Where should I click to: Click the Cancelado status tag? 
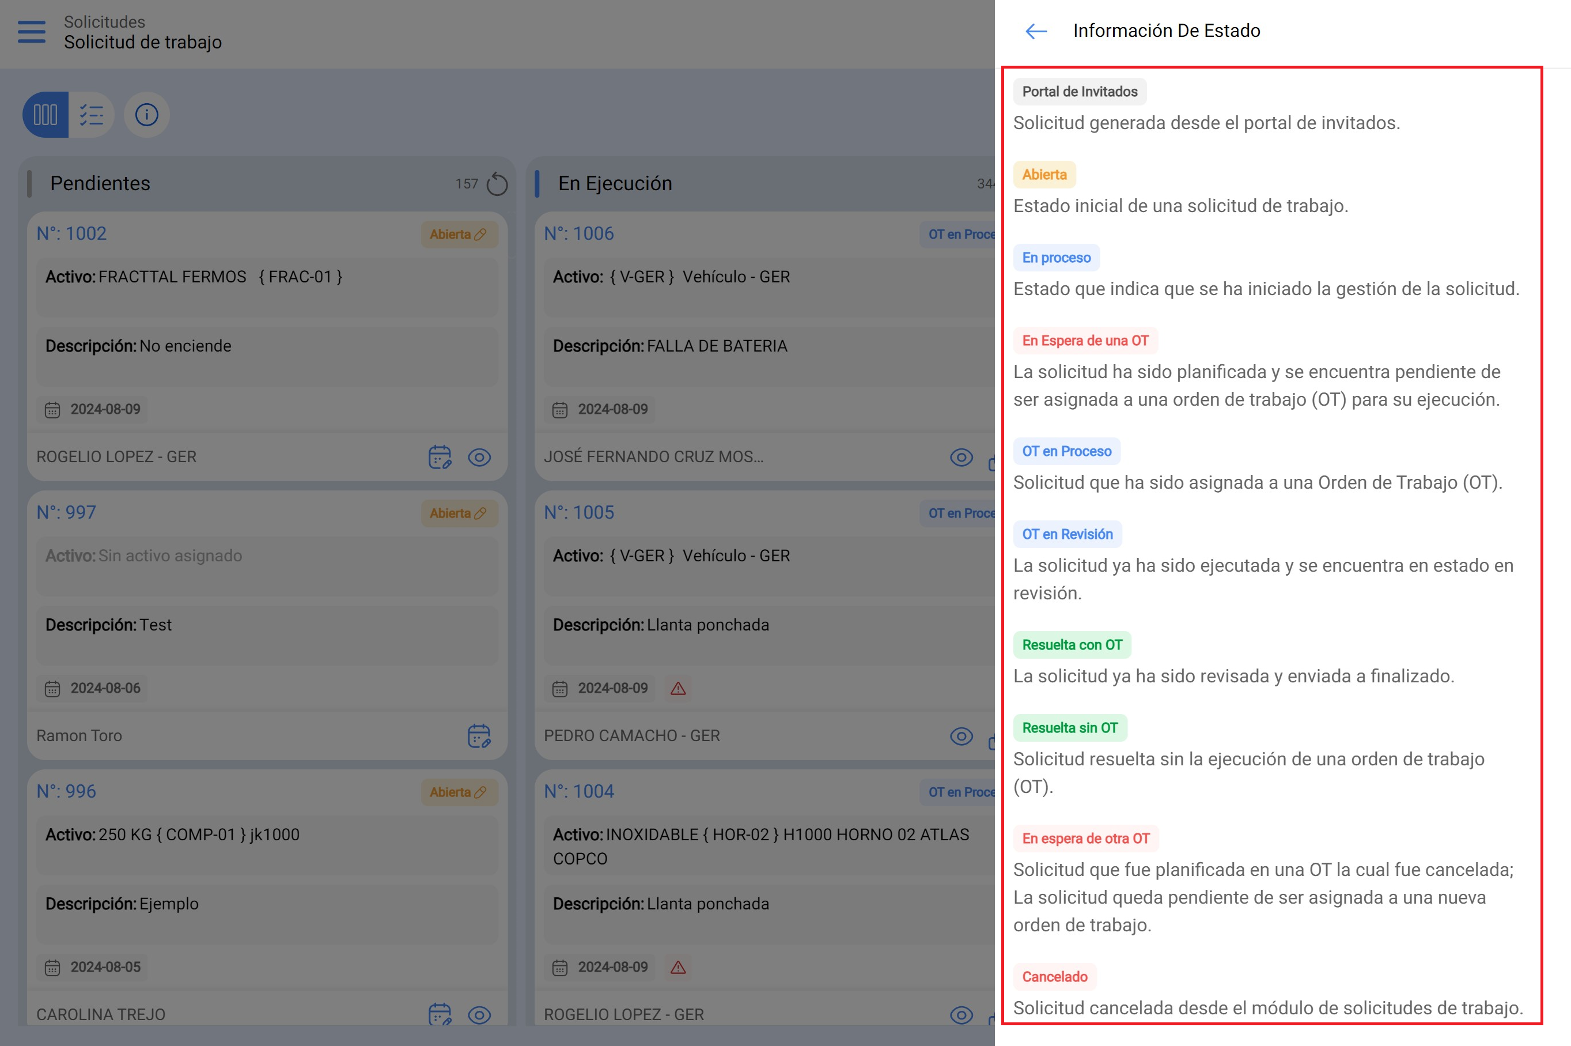(1055, 977)
